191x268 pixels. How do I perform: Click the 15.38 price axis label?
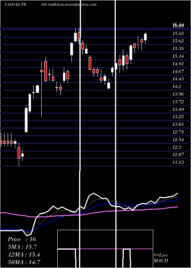(x=178, y=49)
